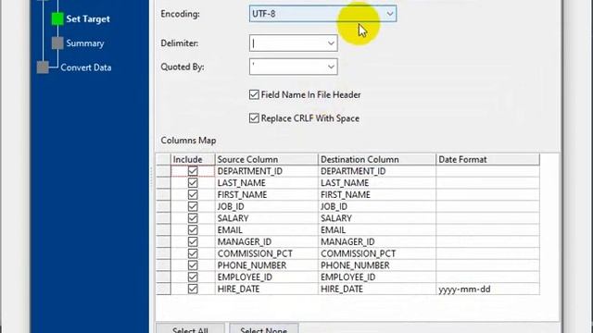The height and width of the screenshot is (333, 593).
Task: Click destination column cell JOB_ID
Action: click(x=377, y=206)
